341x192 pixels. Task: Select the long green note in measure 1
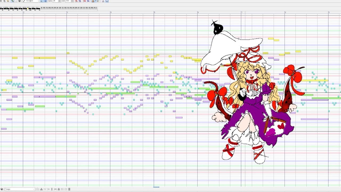[x=20, y=109]
